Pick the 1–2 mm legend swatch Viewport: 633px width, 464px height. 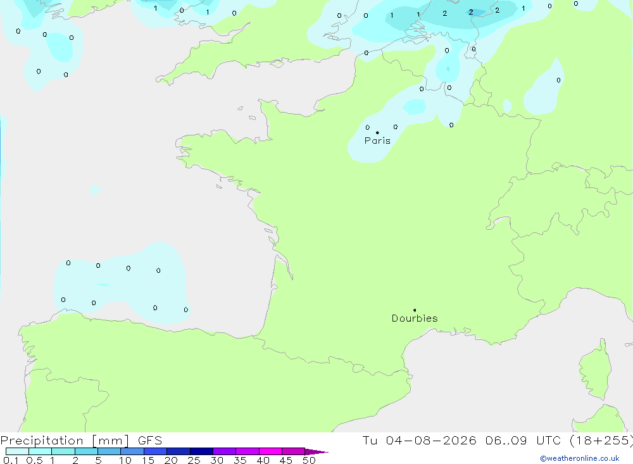[x=63, y=451]
